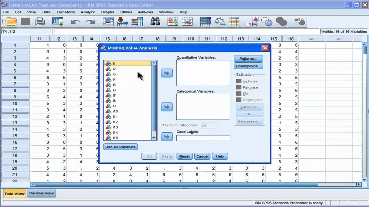Save this document toolbar icon
The height and width of the screenshot is (207, 369).
click(x=25, y=22)
